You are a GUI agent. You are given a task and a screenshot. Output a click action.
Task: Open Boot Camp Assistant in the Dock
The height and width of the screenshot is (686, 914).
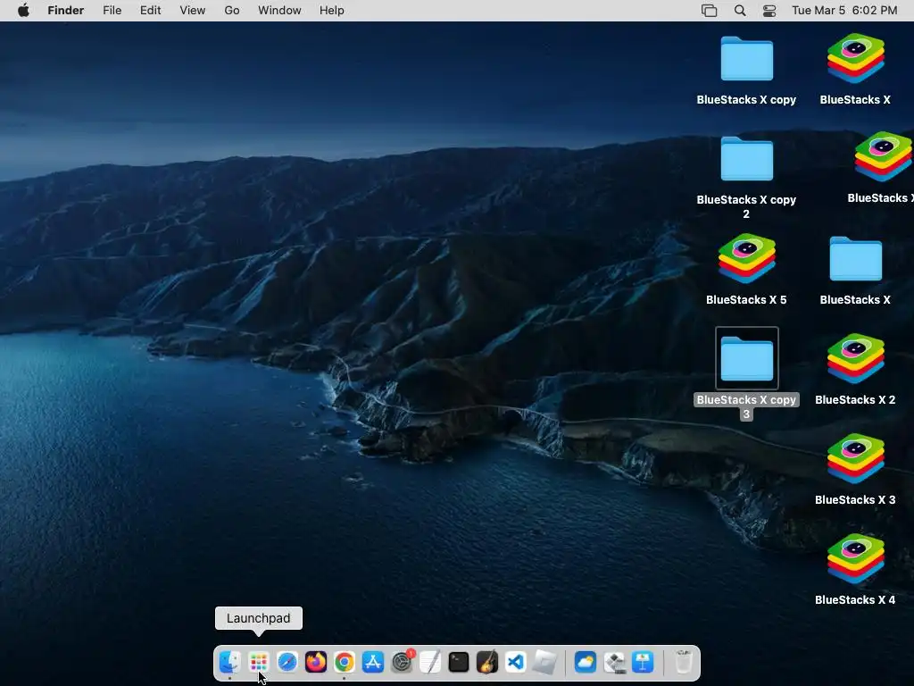pyautogui.click(x=614, y=662)
